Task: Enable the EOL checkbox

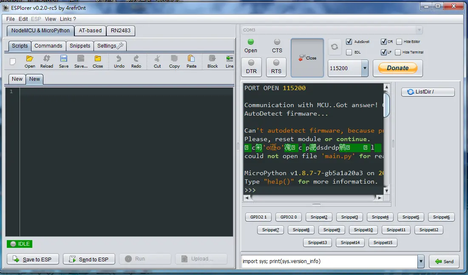Action: click(x=349, y=52)
